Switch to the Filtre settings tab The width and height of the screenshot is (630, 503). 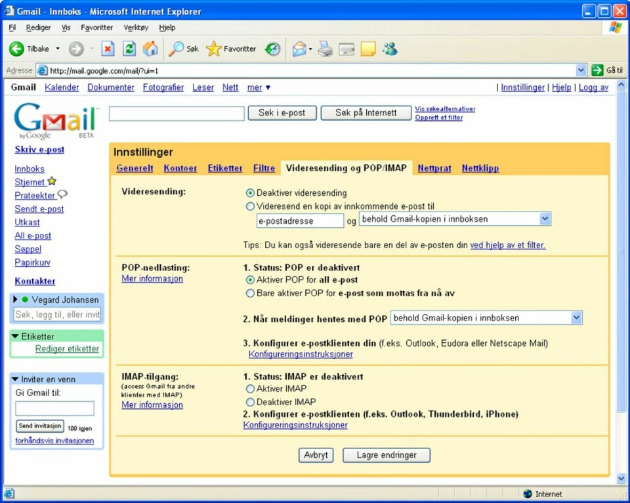(264, 168)
